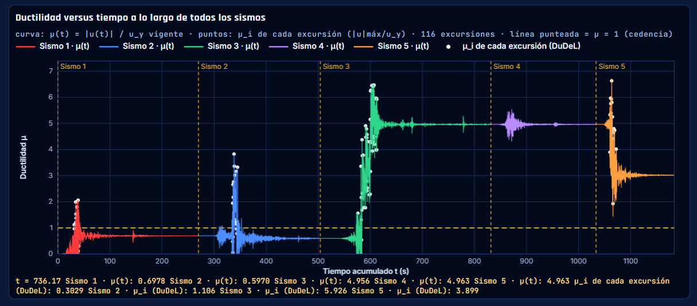Click the green Sismo 3 legend line swatch
The width and height of the screenshot is (697, 306).
(193, 46)
